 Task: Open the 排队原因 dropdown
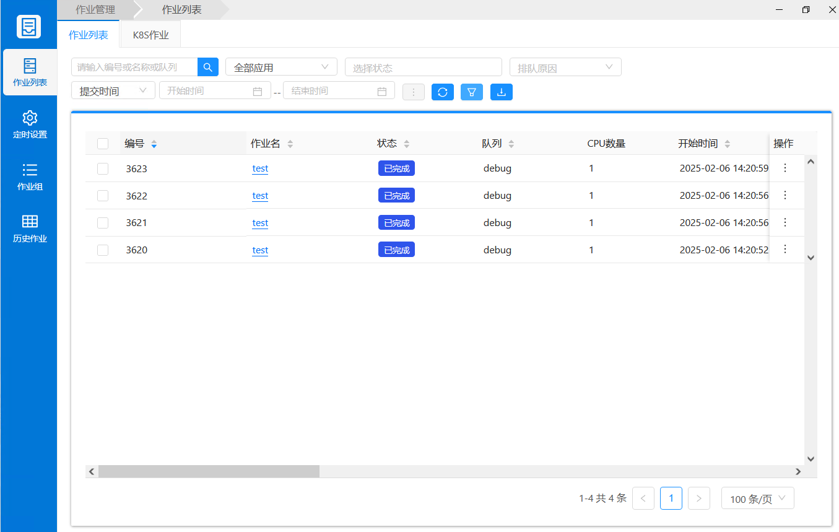click(x=565, y=67)
